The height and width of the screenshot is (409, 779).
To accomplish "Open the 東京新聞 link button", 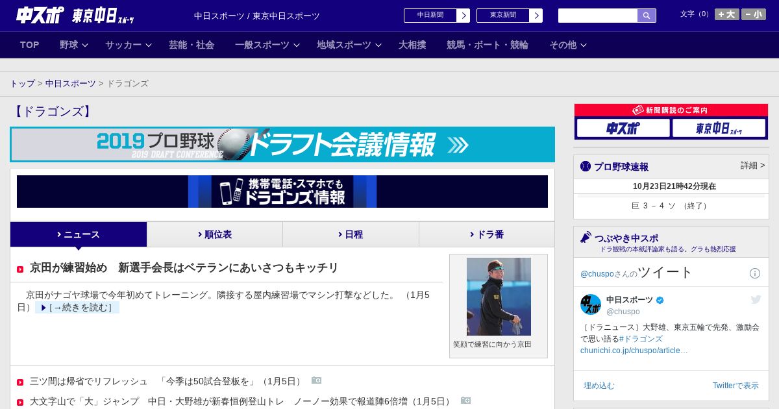I will tap(503, 16).
